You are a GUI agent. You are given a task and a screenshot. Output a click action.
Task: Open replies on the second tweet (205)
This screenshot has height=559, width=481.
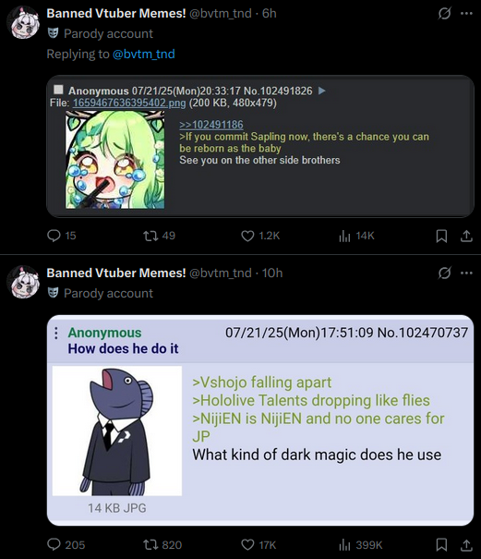click(x=66, y=545)
